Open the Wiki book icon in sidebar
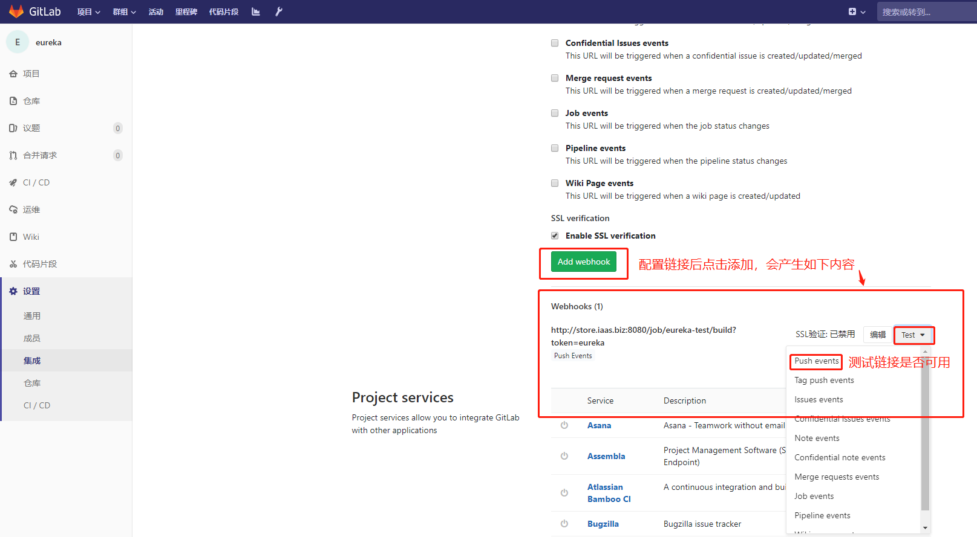This screenshot has height=537, width=977. pyautogui.click(x=13, y=237)
